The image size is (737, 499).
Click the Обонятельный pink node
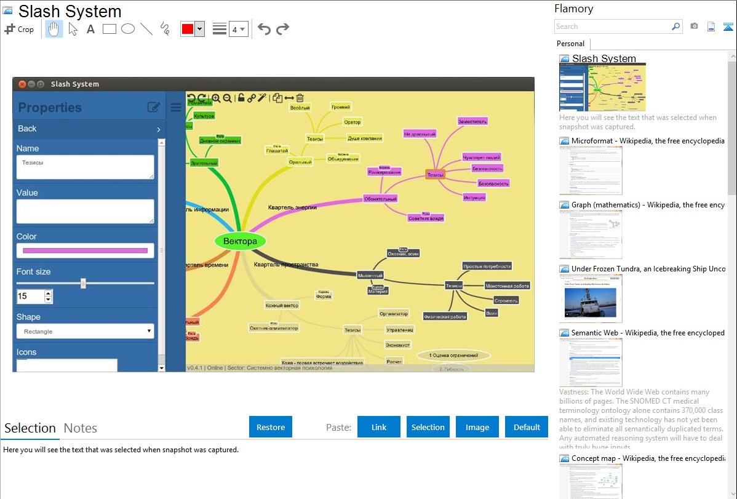click(380, 199)
